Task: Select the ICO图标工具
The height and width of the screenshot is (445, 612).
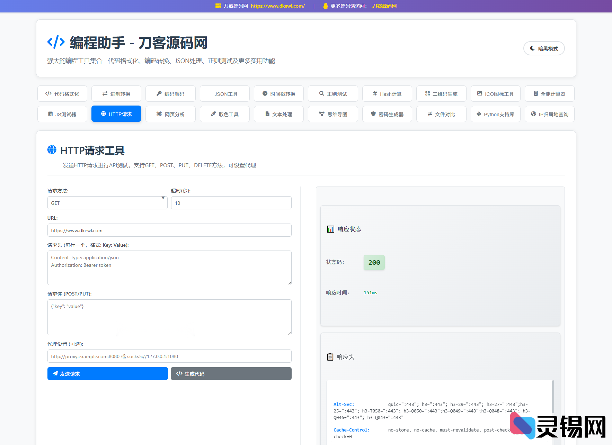Action: click(495, 93)
